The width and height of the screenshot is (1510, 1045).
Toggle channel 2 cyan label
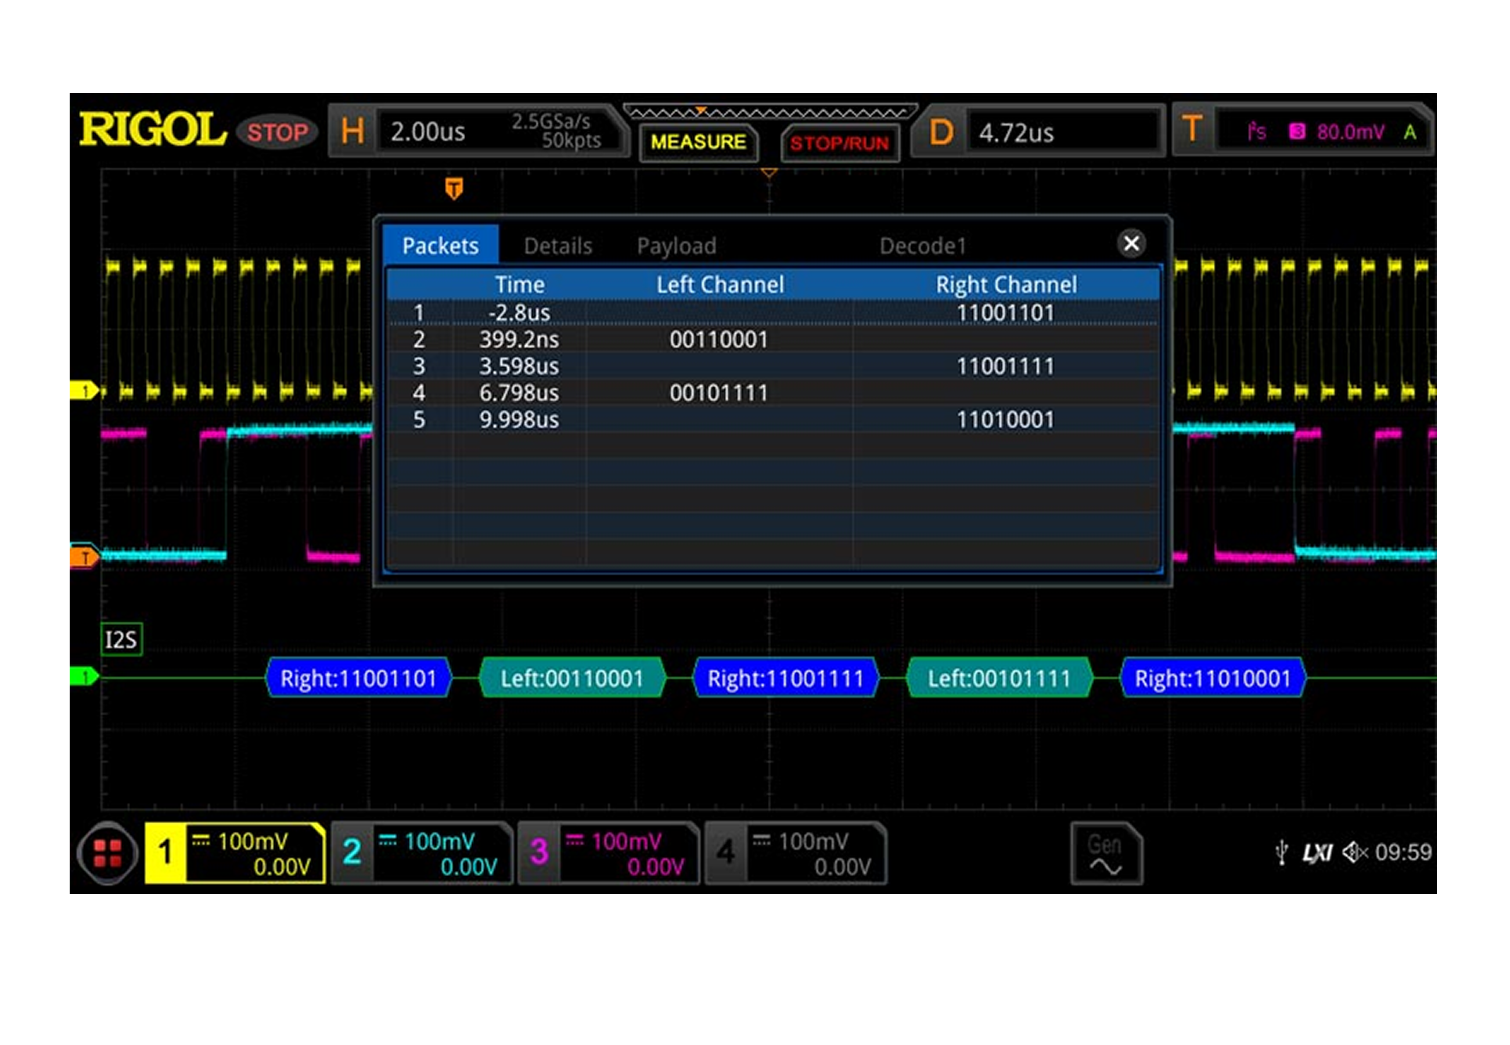[x=351, y=852]
